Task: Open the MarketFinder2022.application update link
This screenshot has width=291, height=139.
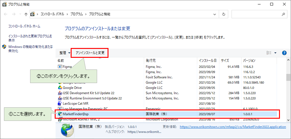Action: tap(233, 127)
